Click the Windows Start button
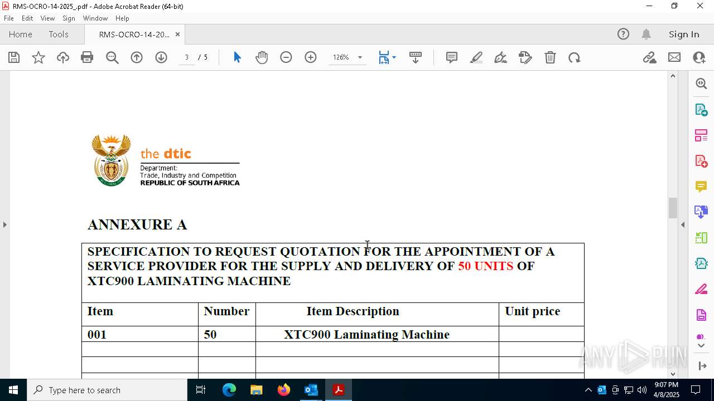Screen dimensions: 714x401 point(13,390)
